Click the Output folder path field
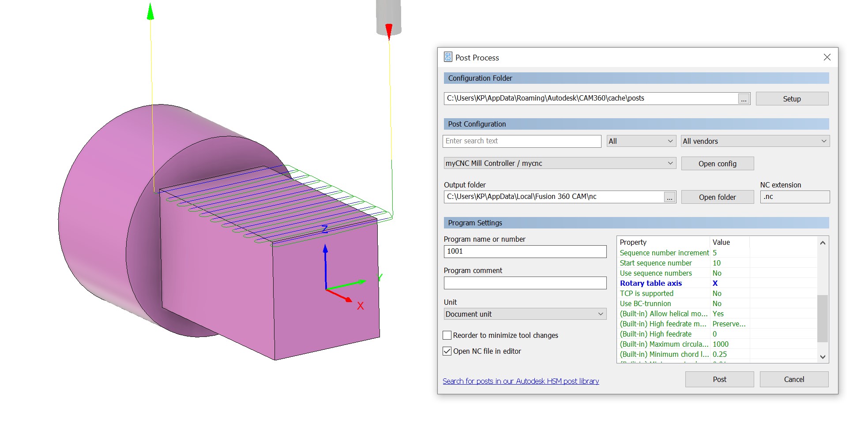This screenshot has width=857, height=434. (554, 197)
